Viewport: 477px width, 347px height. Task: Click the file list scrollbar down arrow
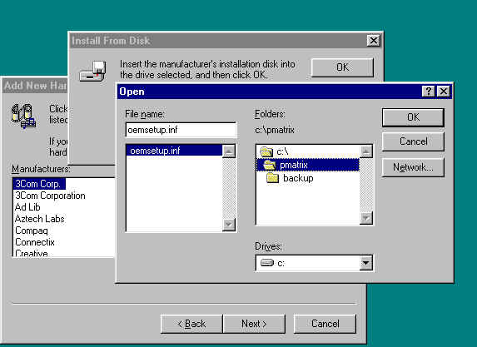click(x=229, y=225)
